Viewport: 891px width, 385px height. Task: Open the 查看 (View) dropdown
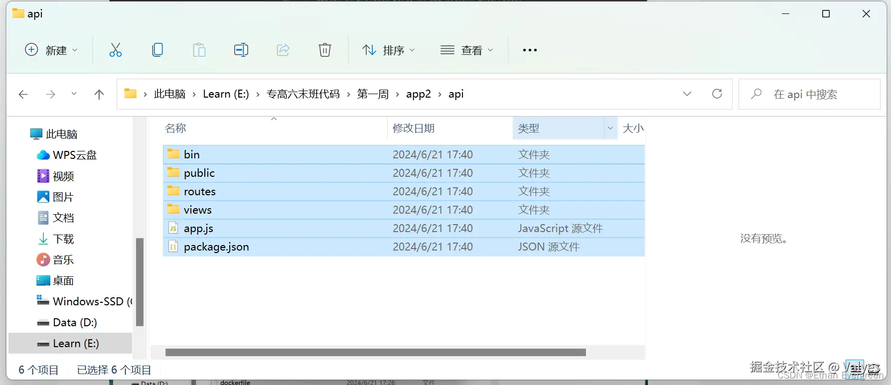pos(467,50)
